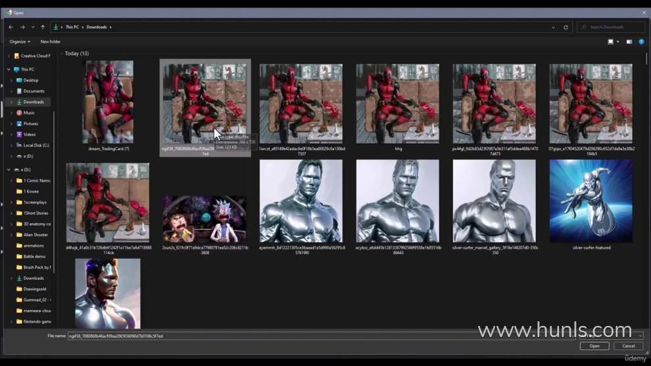The image size is (651, 366).
Task: Select the image file starting with 'px44gl'
Action: pyautogui.click(x=494, y=104)
